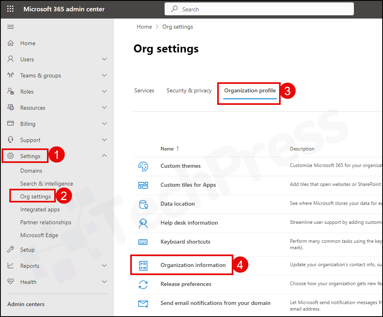Image resolution: width=383 pixels, height=317 pixels.
Task: Click the Custom tiles for Apps icon
Action: (143, 185)
